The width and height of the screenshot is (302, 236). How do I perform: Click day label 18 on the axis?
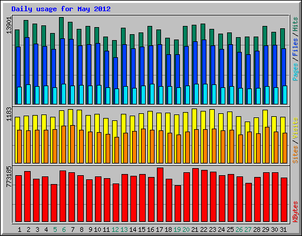pos(168,230)
